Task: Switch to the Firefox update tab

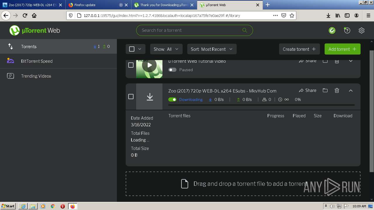Action: (x=98, y=5)
